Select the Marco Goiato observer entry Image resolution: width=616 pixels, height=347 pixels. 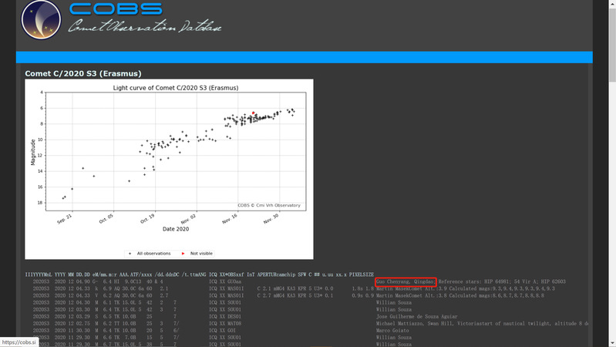[394, 330]
